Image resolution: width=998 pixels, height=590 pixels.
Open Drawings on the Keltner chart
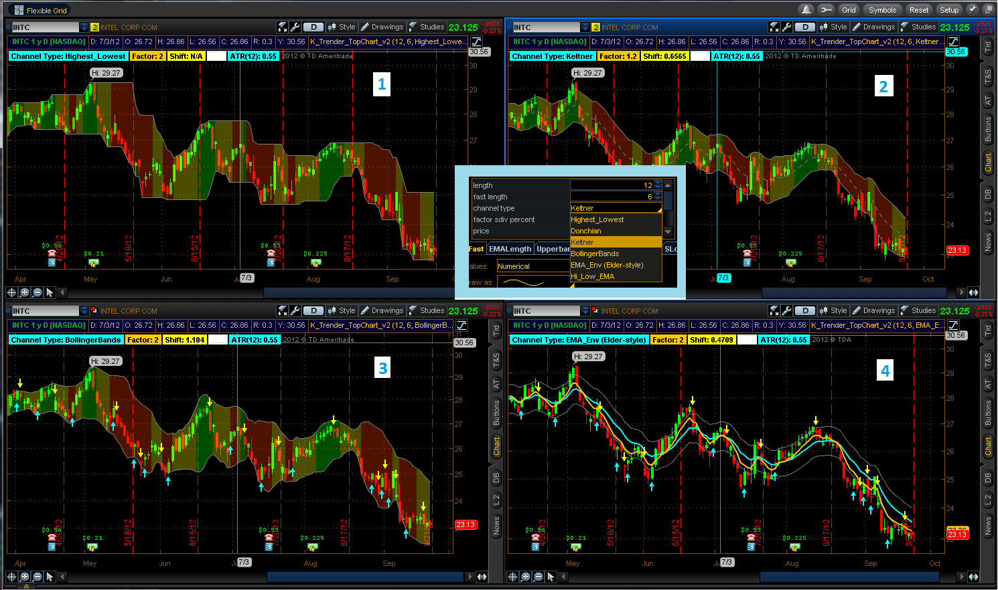(x=874, y=27)
